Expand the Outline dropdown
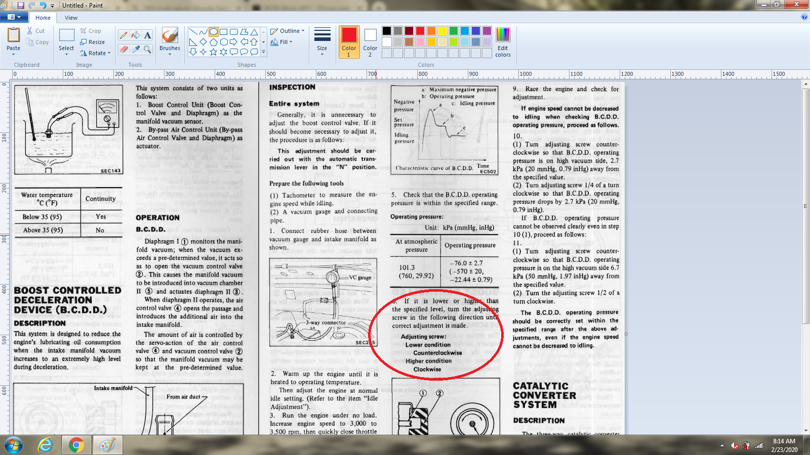 click(288, 31)
